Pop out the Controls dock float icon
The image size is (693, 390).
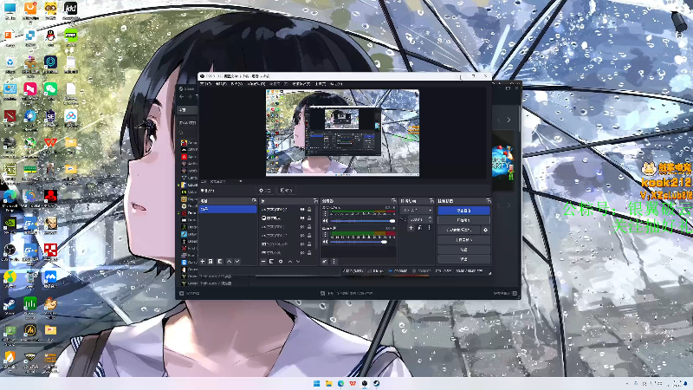coord(489,201)
